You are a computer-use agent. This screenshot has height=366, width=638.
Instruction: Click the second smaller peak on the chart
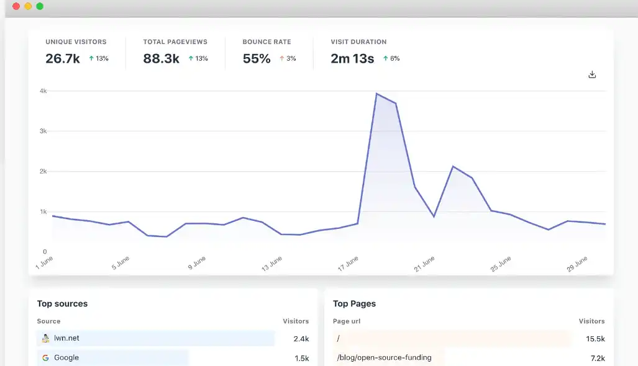453,166
